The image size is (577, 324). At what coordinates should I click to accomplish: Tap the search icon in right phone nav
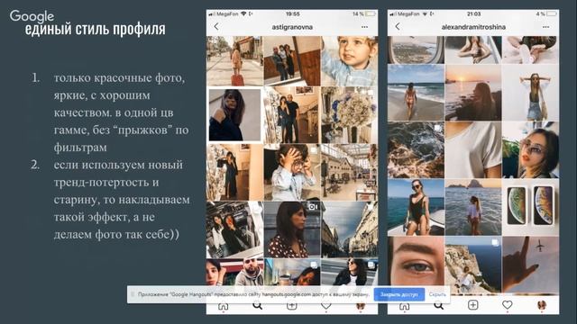click(438, 305)
